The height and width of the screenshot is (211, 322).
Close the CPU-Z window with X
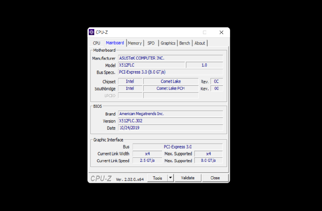[221, 33]
